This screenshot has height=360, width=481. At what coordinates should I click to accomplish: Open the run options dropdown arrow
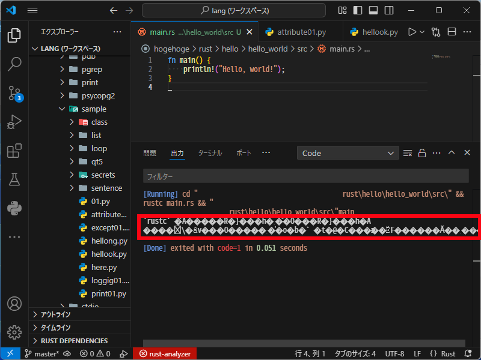pyautogui.click(x=422, y=32)
